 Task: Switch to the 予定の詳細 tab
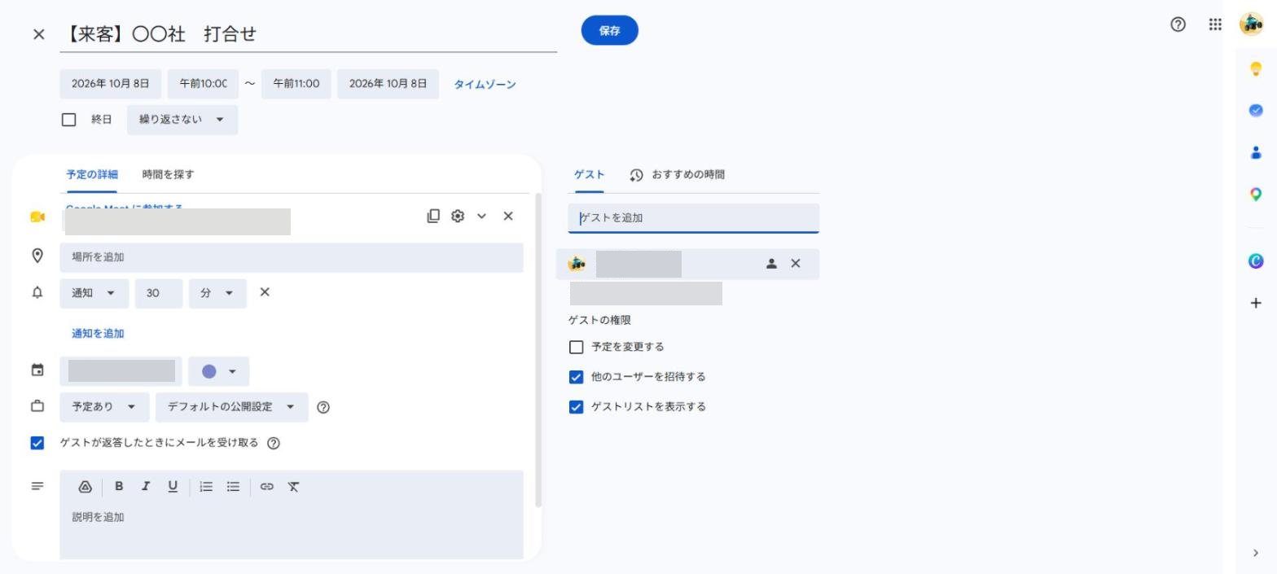pyautogui.click(x=92, y=174)
